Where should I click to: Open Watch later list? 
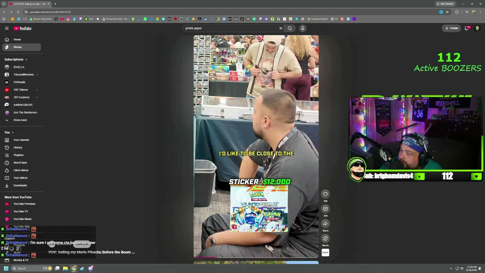point(21,163)
